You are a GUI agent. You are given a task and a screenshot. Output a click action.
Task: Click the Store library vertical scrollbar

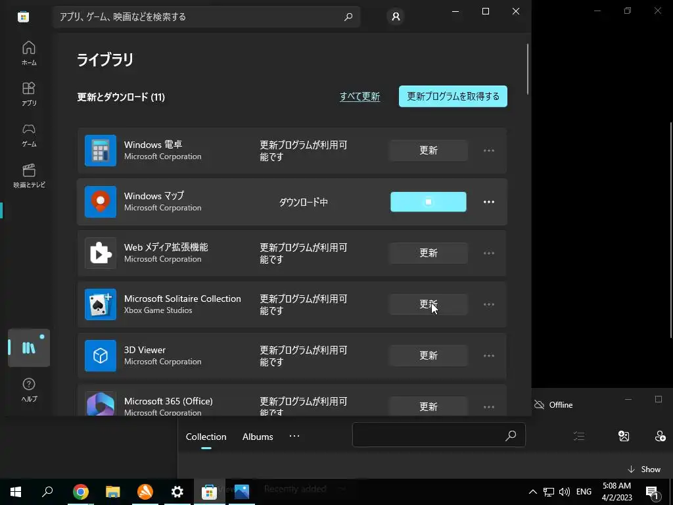528,68
